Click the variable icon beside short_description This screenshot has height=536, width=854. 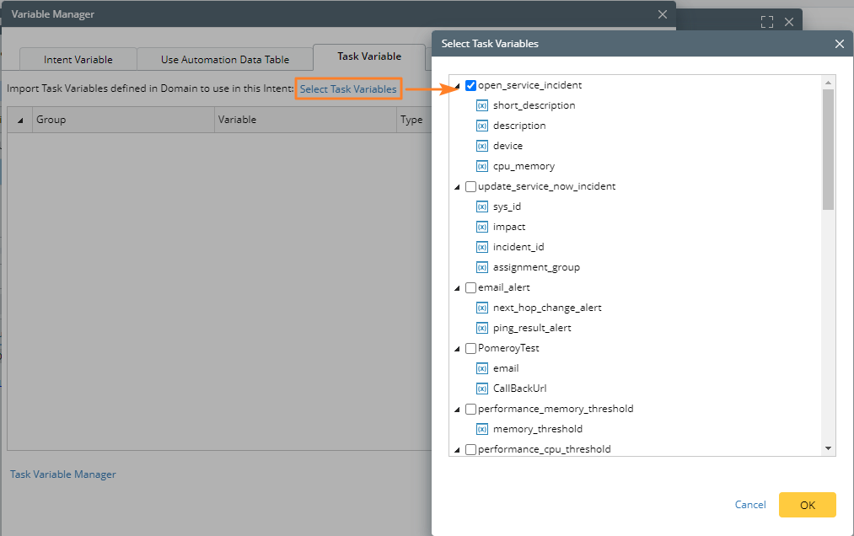(482, 105)
